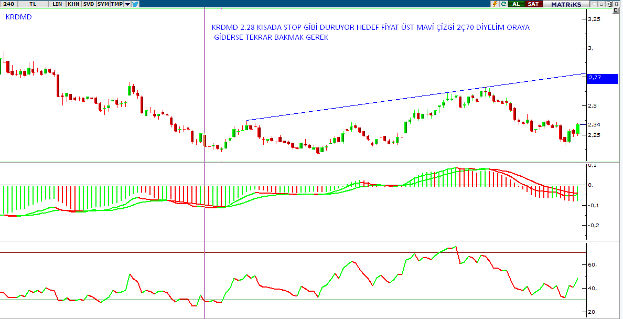Click the green refresh C icon
The width and height of the screenshot is (623, 319).
[x=503, y=4]
